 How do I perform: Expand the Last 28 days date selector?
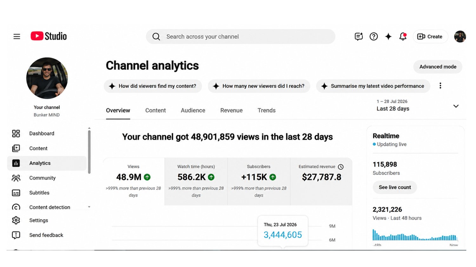[x=417, y=105]
